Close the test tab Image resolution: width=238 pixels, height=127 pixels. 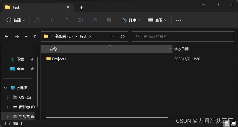[x=68, y=7]
